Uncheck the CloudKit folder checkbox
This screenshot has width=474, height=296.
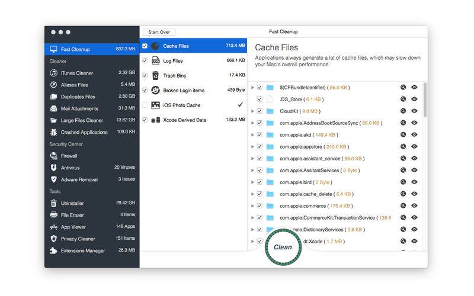pos(260,111)
